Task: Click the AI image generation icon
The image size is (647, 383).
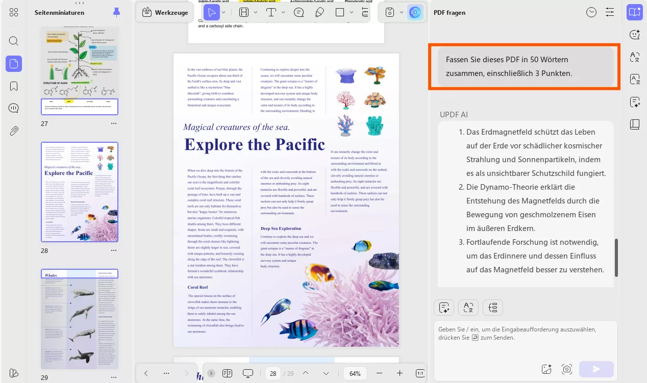Action: tap(547, 369)
